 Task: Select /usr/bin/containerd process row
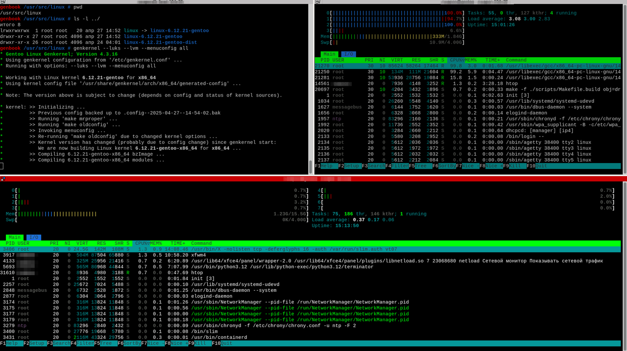click(311, 337)
